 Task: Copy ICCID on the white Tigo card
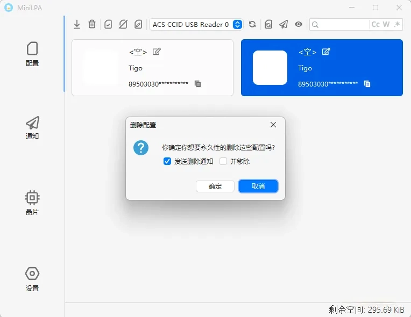pyautogui.click(x=197, y=84)
